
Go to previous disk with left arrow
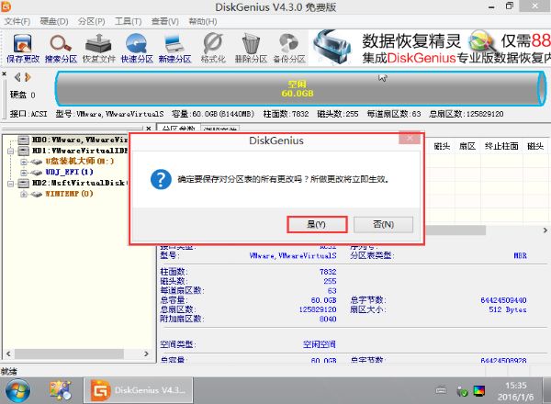click(x=17, y=77)
